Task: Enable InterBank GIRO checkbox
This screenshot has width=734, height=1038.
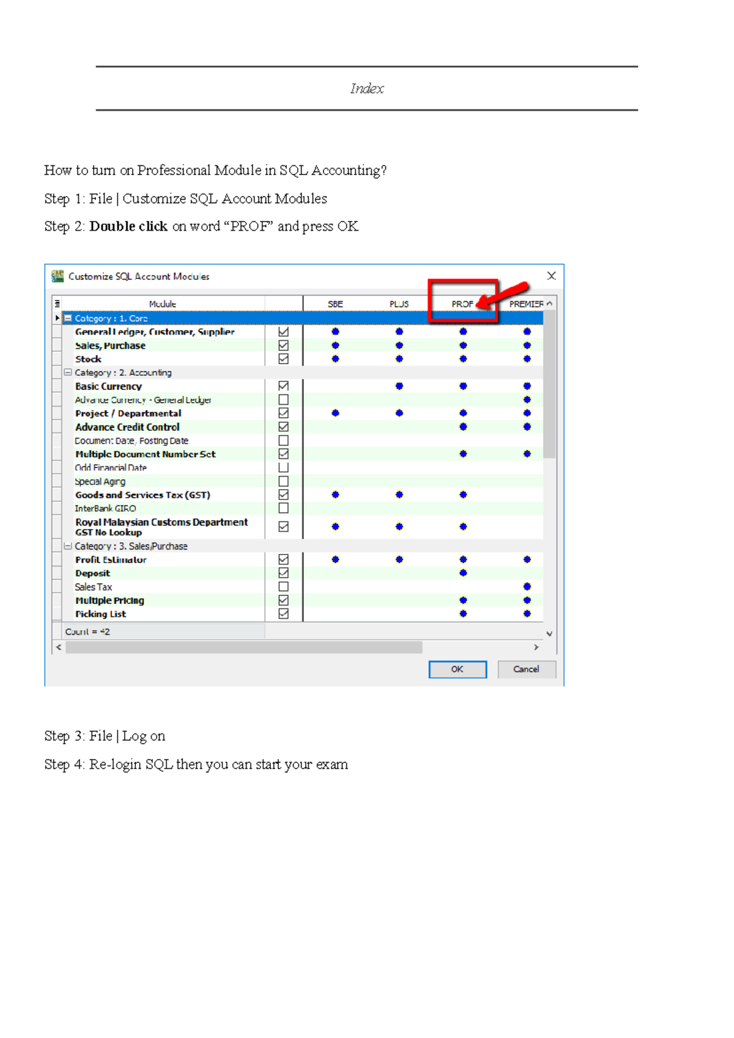Action: [x=283, y=508]
